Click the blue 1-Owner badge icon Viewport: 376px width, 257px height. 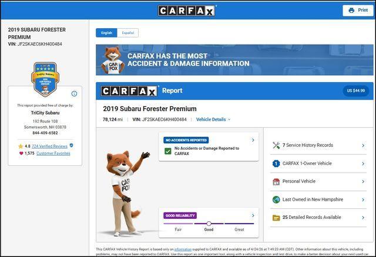276,164
